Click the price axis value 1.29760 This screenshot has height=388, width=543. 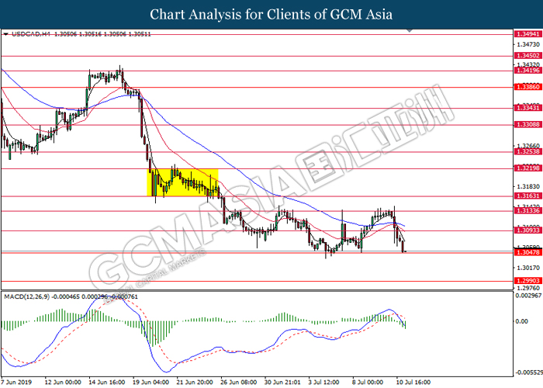click(528, 288)
